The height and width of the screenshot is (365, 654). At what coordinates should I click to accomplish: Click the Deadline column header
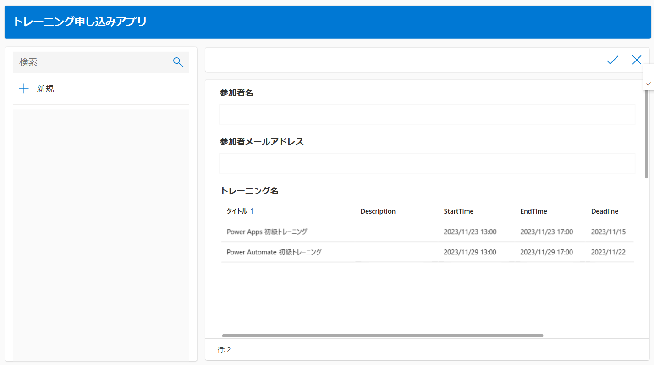pyautogui.click(x=605, y=211)
